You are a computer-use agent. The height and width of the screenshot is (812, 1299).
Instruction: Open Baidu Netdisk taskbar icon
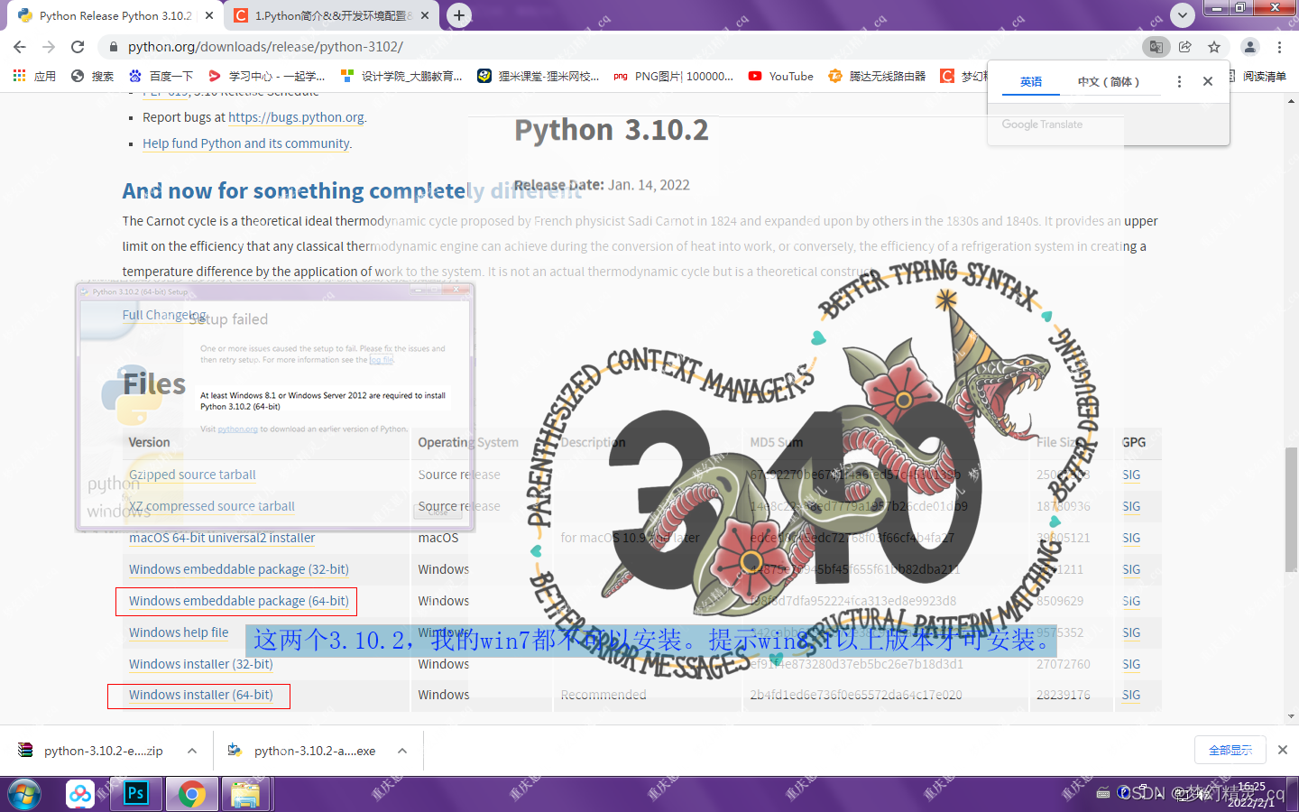click(x=80, y=794)
